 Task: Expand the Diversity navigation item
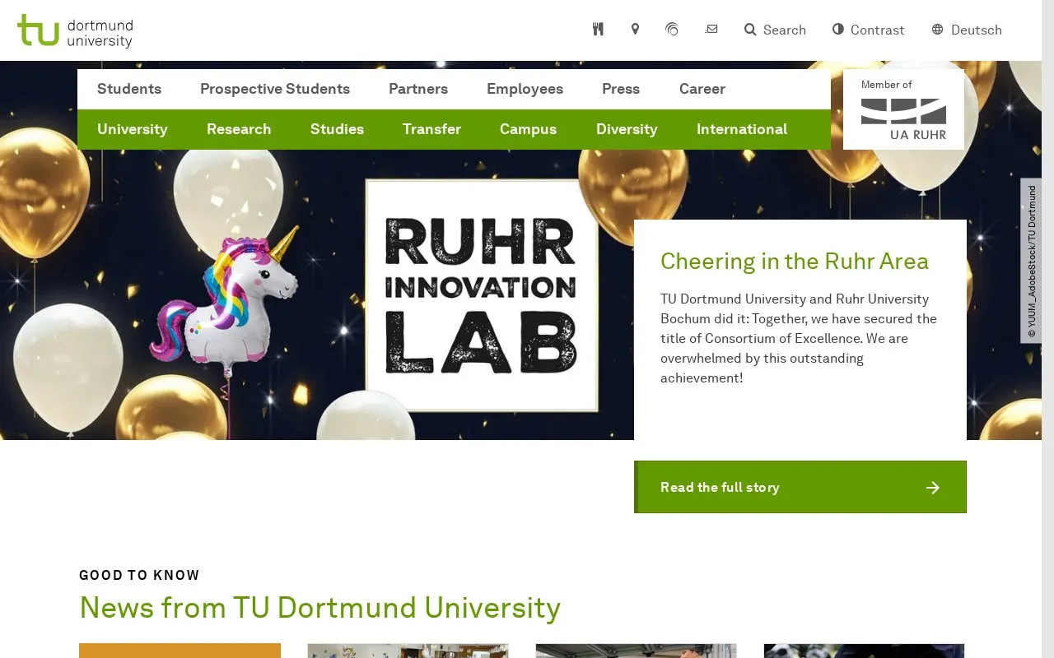click(x=627, y=129)
